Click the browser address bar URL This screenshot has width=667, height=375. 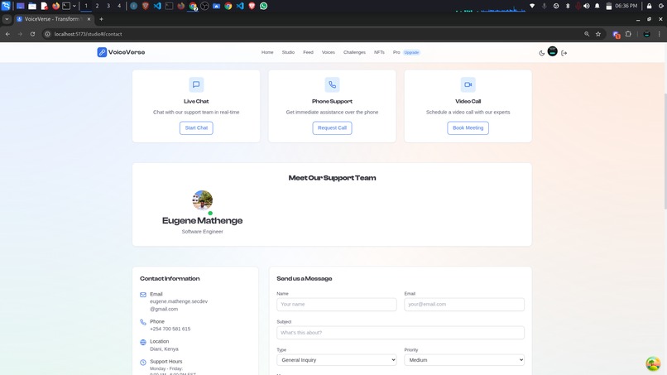click(88, 34)
